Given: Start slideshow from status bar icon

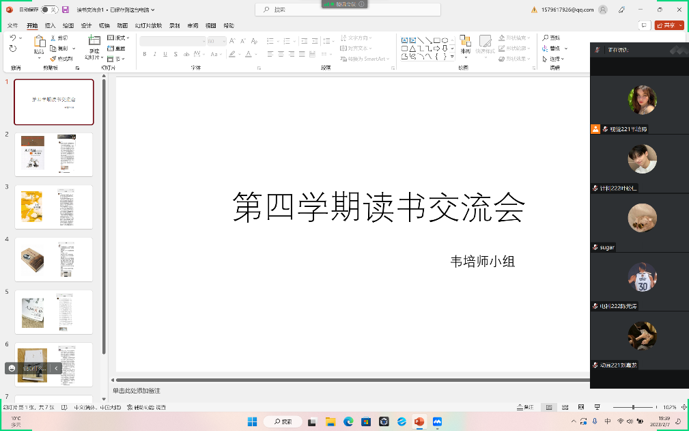Looking at the screenshot, I should [x=597, y=407].
